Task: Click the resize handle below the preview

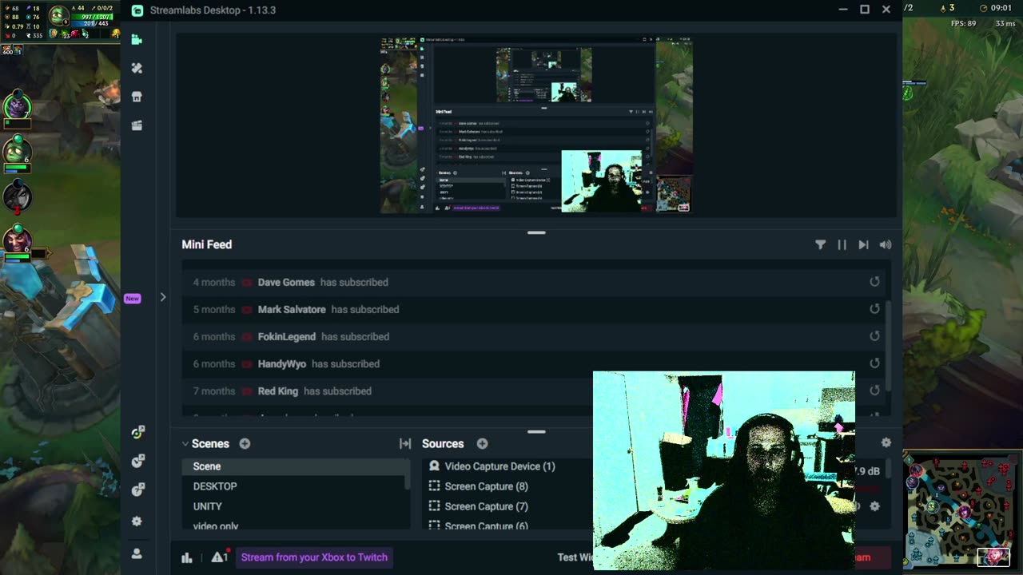Action: pos(536,232)
